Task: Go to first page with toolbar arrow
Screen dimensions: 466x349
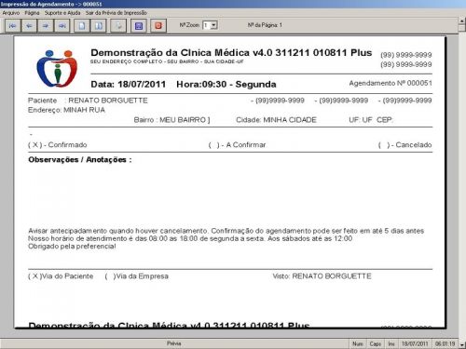Action: click(x=13, y=26)
